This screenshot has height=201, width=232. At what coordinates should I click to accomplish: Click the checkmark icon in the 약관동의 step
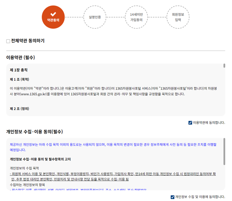point(53,13)
